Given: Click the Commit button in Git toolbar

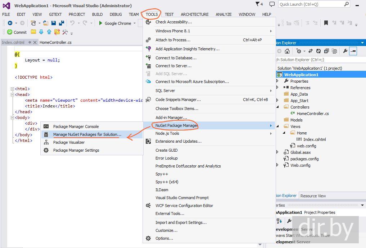Looking at the screenshot, I should (x=17, y=32).
